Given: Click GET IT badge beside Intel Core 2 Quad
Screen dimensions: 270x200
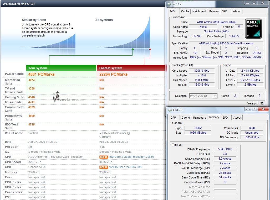Looking at the screenshot, I should [104, 157].
